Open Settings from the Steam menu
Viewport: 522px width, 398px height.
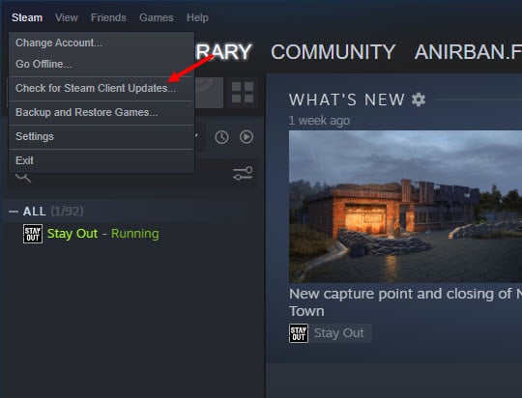coord(101,136)
